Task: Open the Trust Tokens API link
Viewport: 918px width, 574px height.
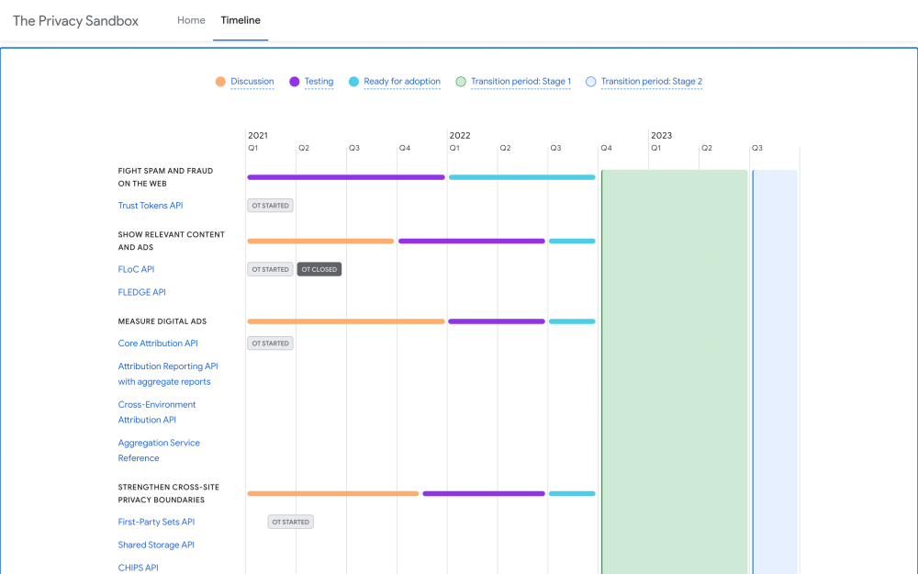Action: (151, 206)
